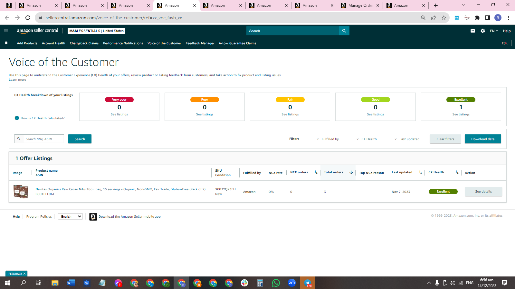Viewport: 515px width, 289px height.
Task: Go back with the browser back arrow
Action: click(x=7, y=18)
